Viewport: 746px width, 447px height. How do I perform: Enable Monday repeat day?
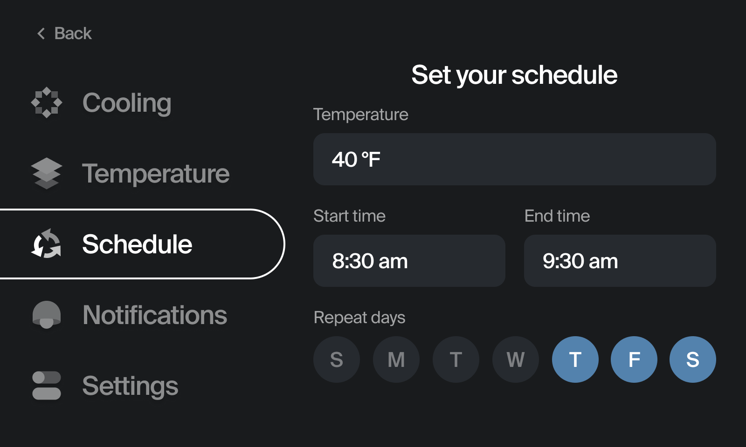[396, 359]
